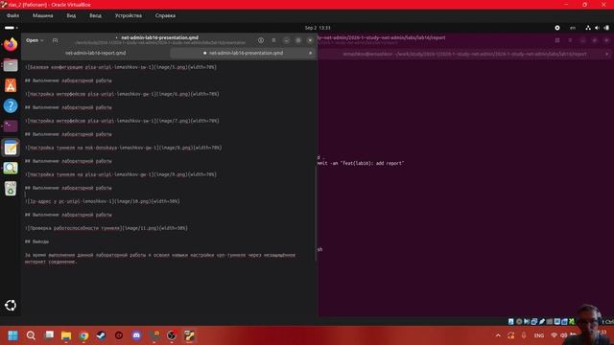Open the Activities workspace indicator
This screenshot has height=345, width=614.
[x=11, y=28]
